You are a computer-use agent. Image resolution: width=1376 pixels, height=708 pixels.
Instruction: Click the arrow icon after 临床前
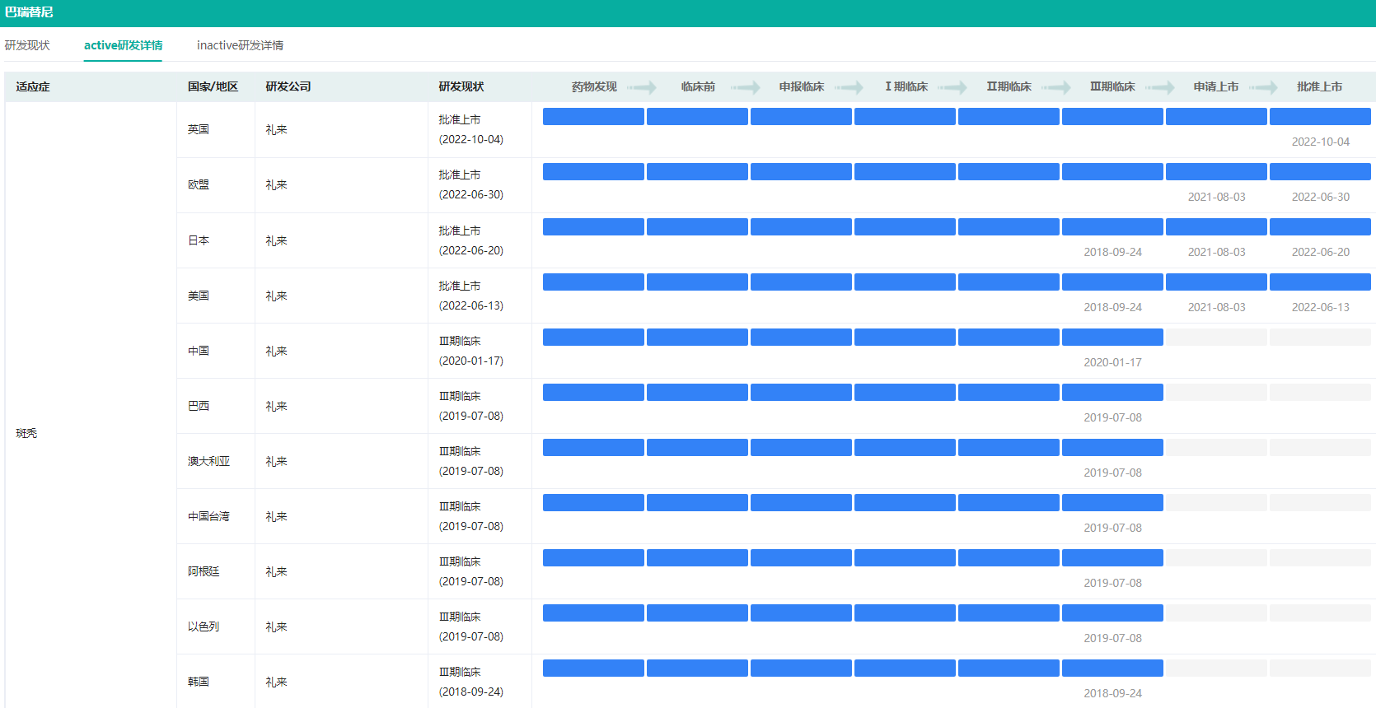(x=746, y=87)
